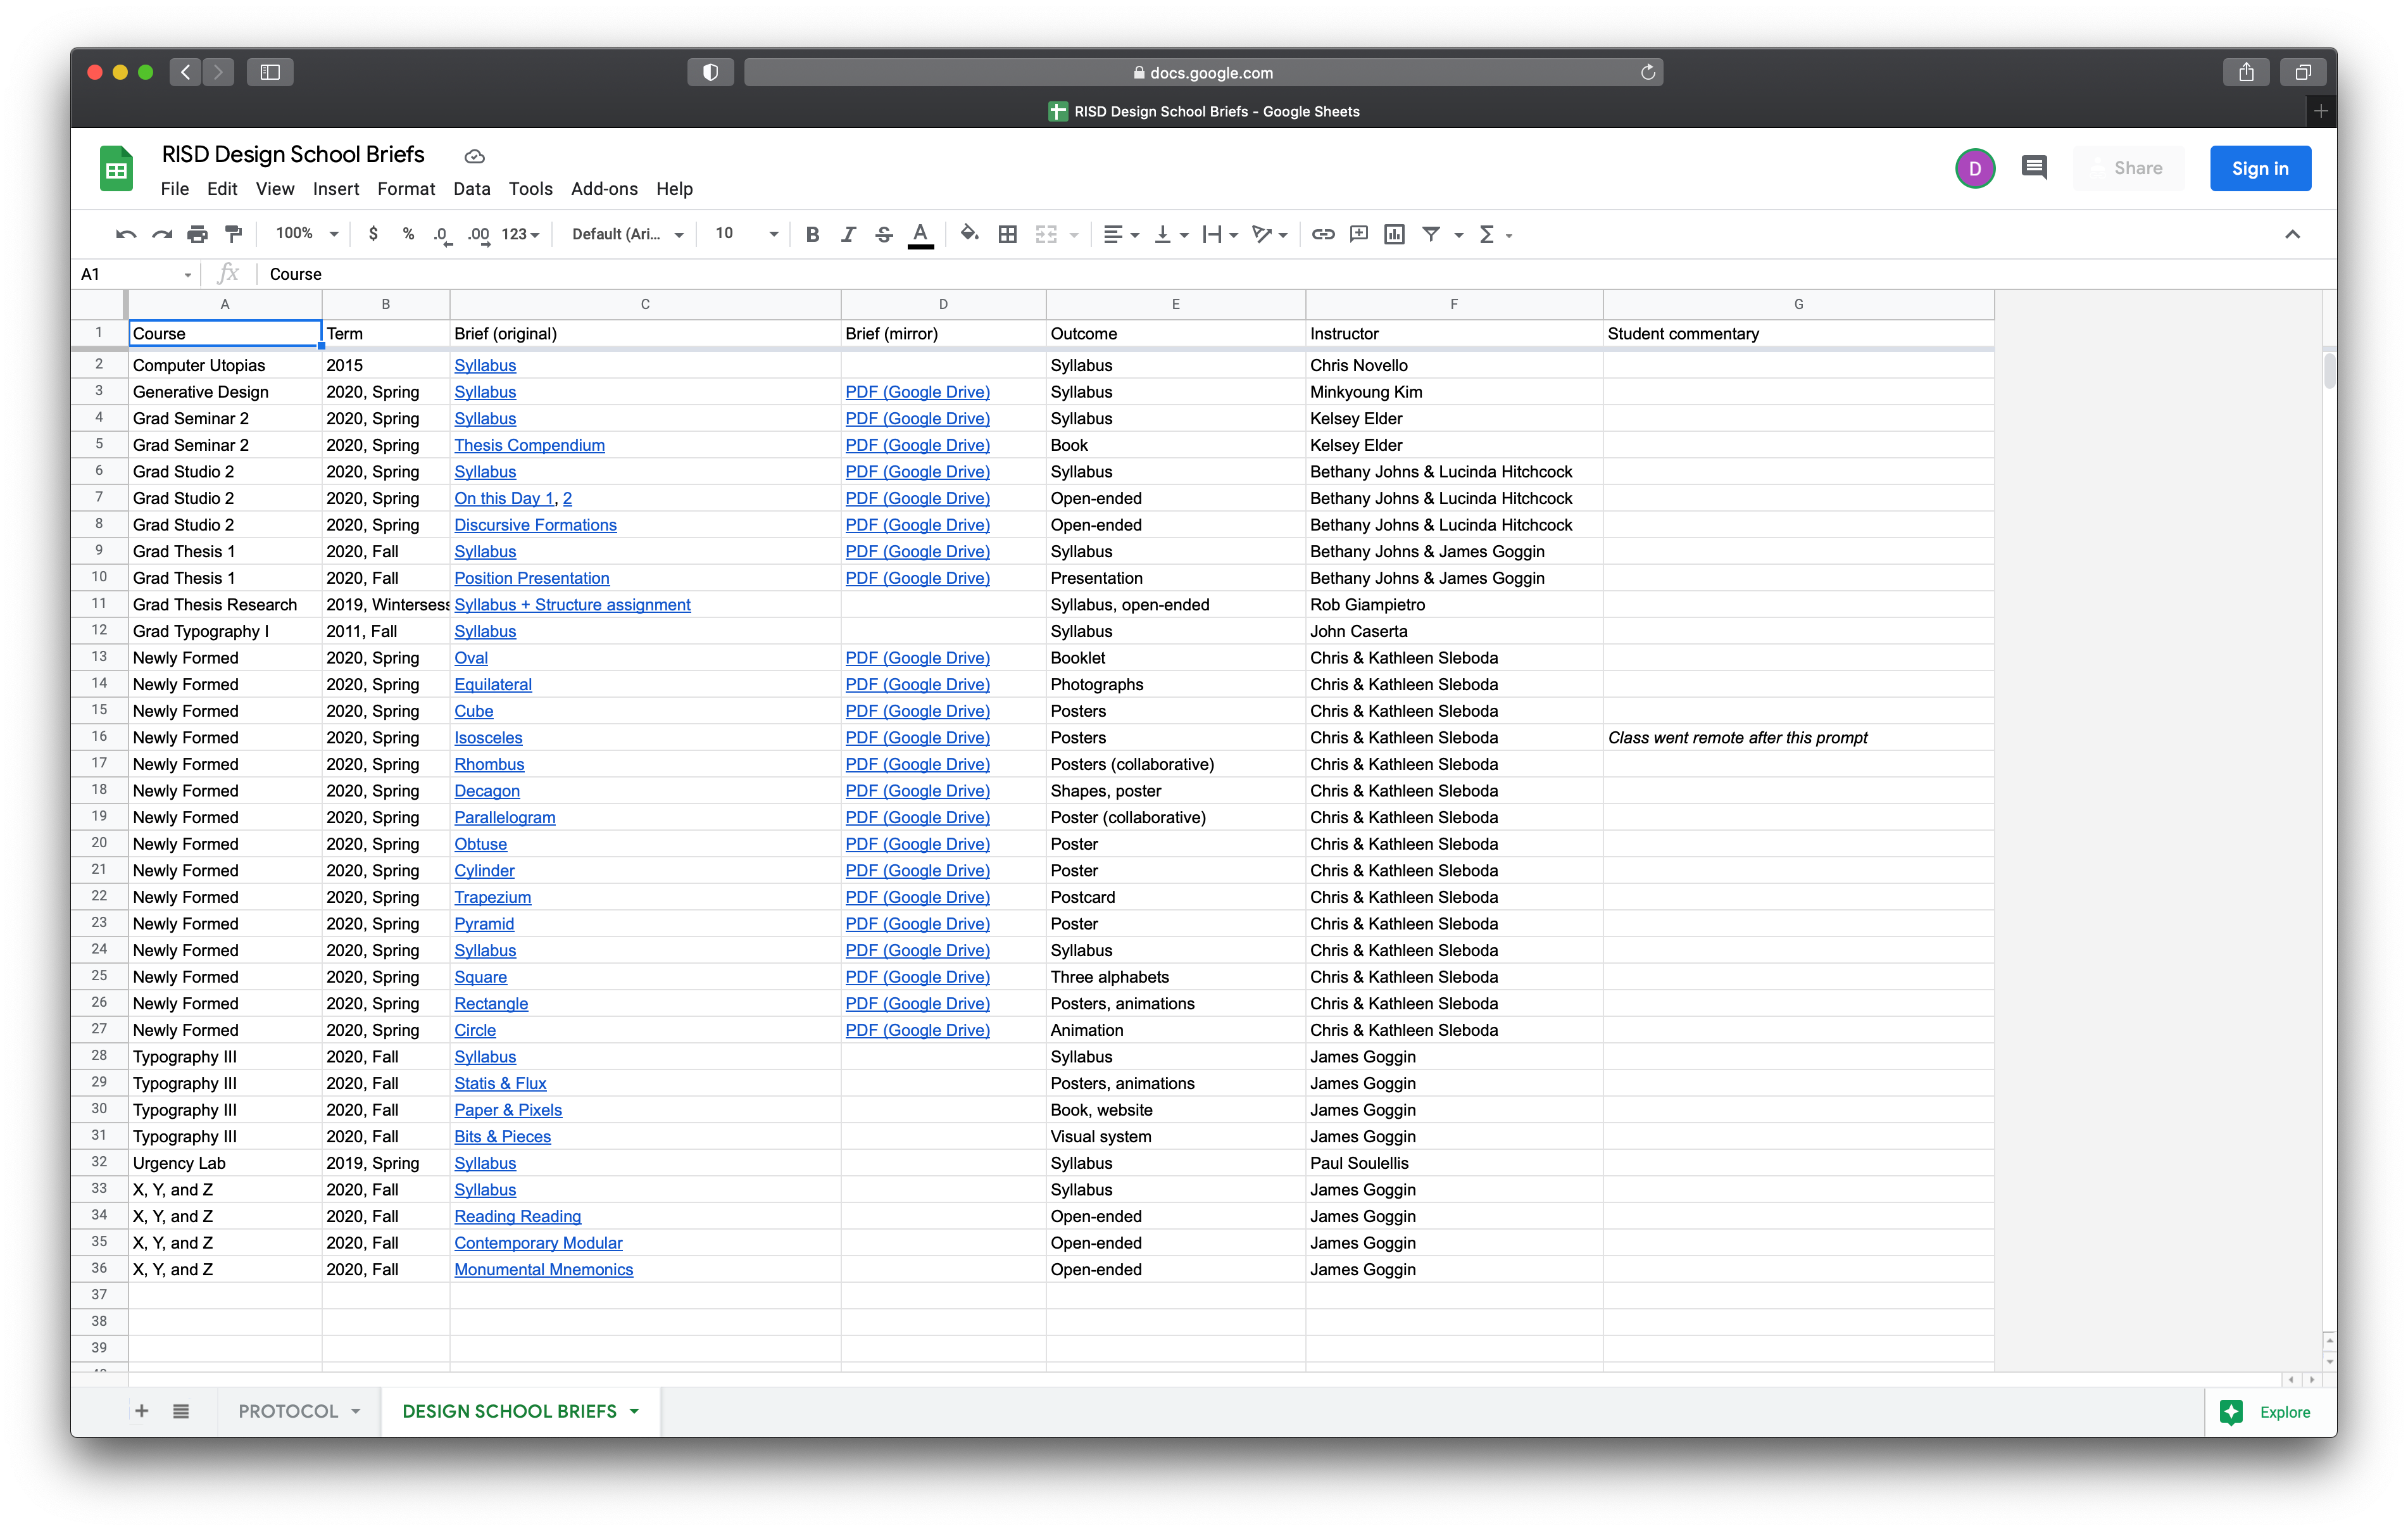Open Discursive Formations link
Screen dimensions: 2408x1531
coord(535,525)
